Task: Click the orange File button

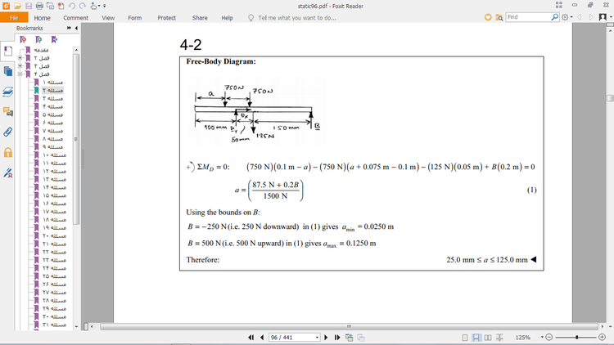Action: coord(14,17)
